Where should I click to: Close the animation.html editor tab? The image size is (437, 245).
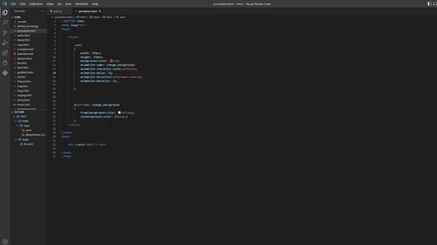click(x=100, y=11)
